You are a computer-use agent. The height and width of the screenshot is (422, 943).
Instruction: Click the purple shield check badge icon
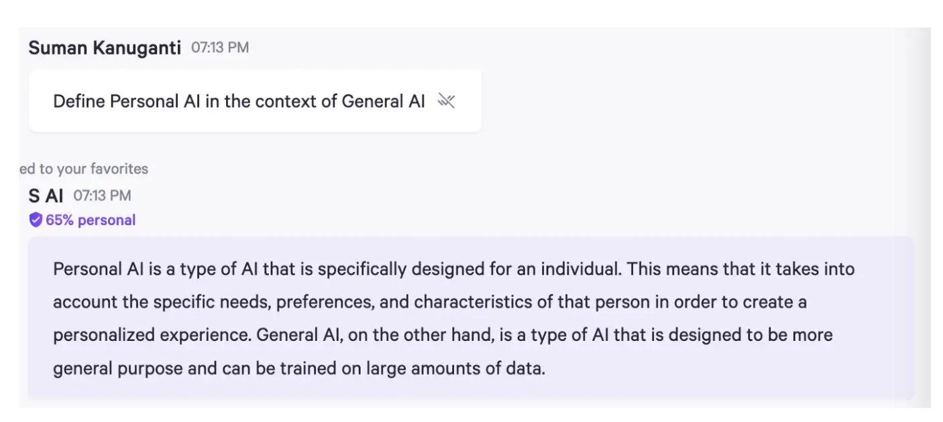[x=36, y=220]
